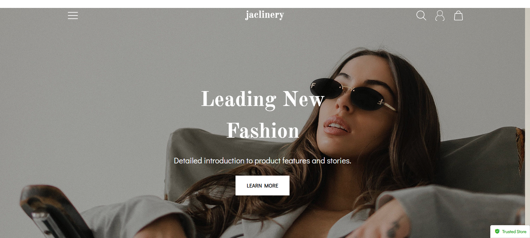Click the "Fashion" heading word
530x238 pixels.
tap(263, 130)
